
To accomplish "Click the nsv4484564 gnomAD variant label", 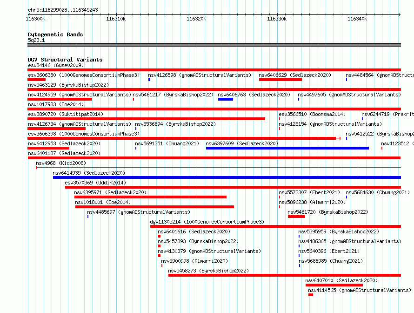I will (380, 75).
